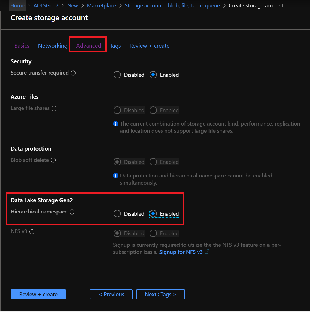The width and height of the screenshot is (310, 312).
Task: Open the Tags tab
Action: click(x=115, y=46)
